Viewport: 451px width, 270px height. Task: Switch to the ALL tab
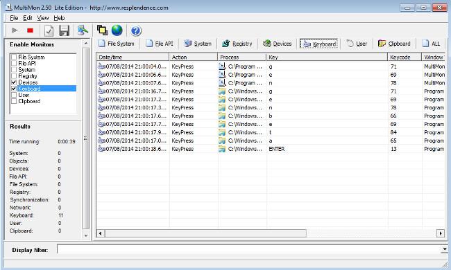(432, 44)
